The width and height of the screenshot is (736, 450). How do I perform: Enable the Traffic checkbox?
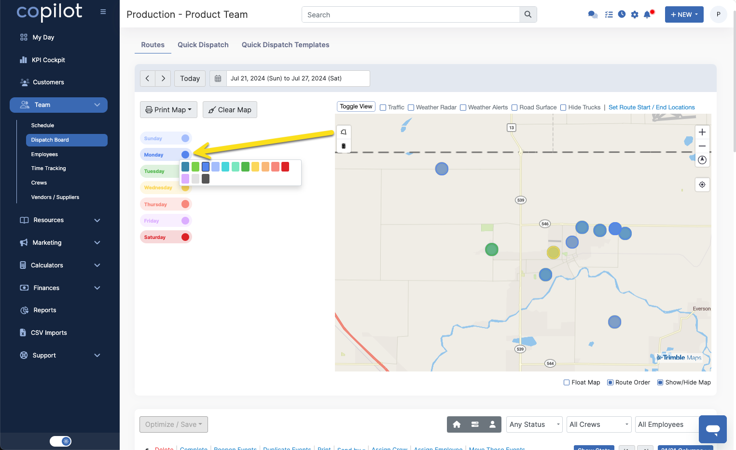pyautogui.click(x=383, y=107)
